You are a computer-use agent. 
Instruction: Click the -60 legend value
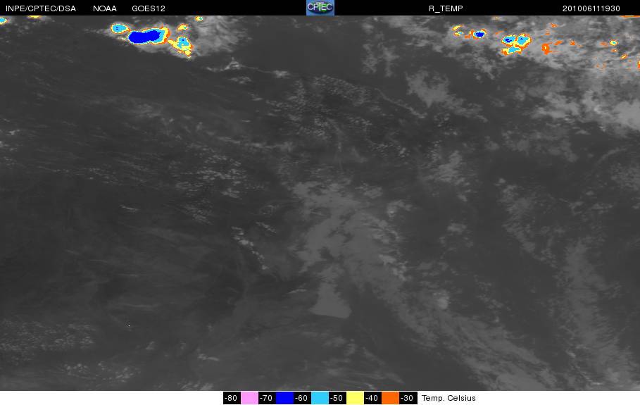tap(302, 398)
